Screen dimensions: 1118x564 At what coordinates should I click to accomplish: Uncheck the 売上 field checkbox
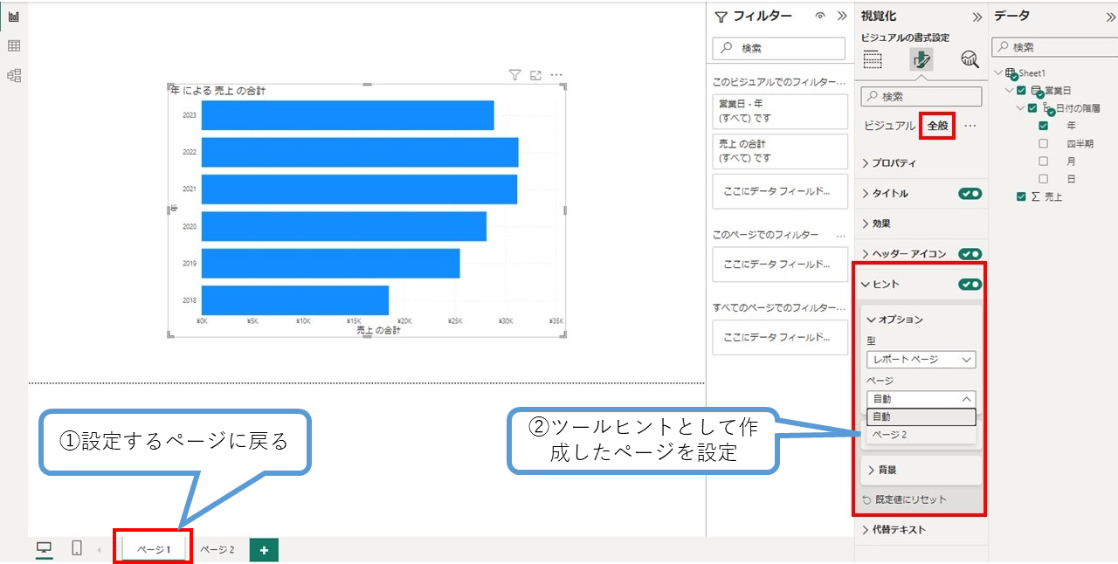click(x=1021, y=197)
